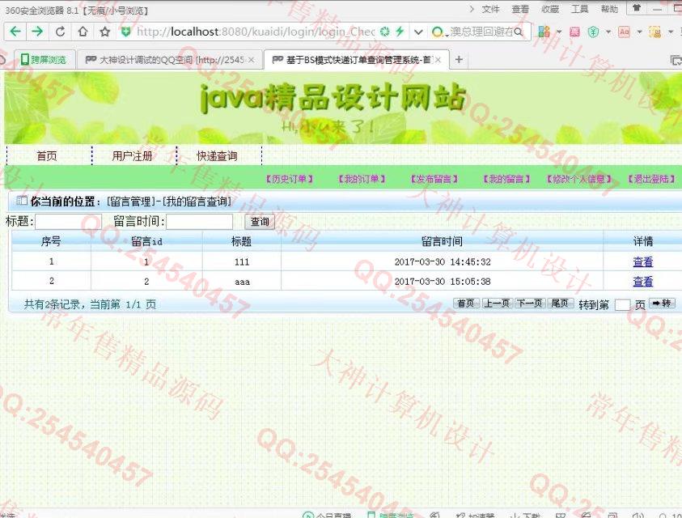682x518 pixels.
Task: Open the 发布留言 link
Action: [434, 179]
